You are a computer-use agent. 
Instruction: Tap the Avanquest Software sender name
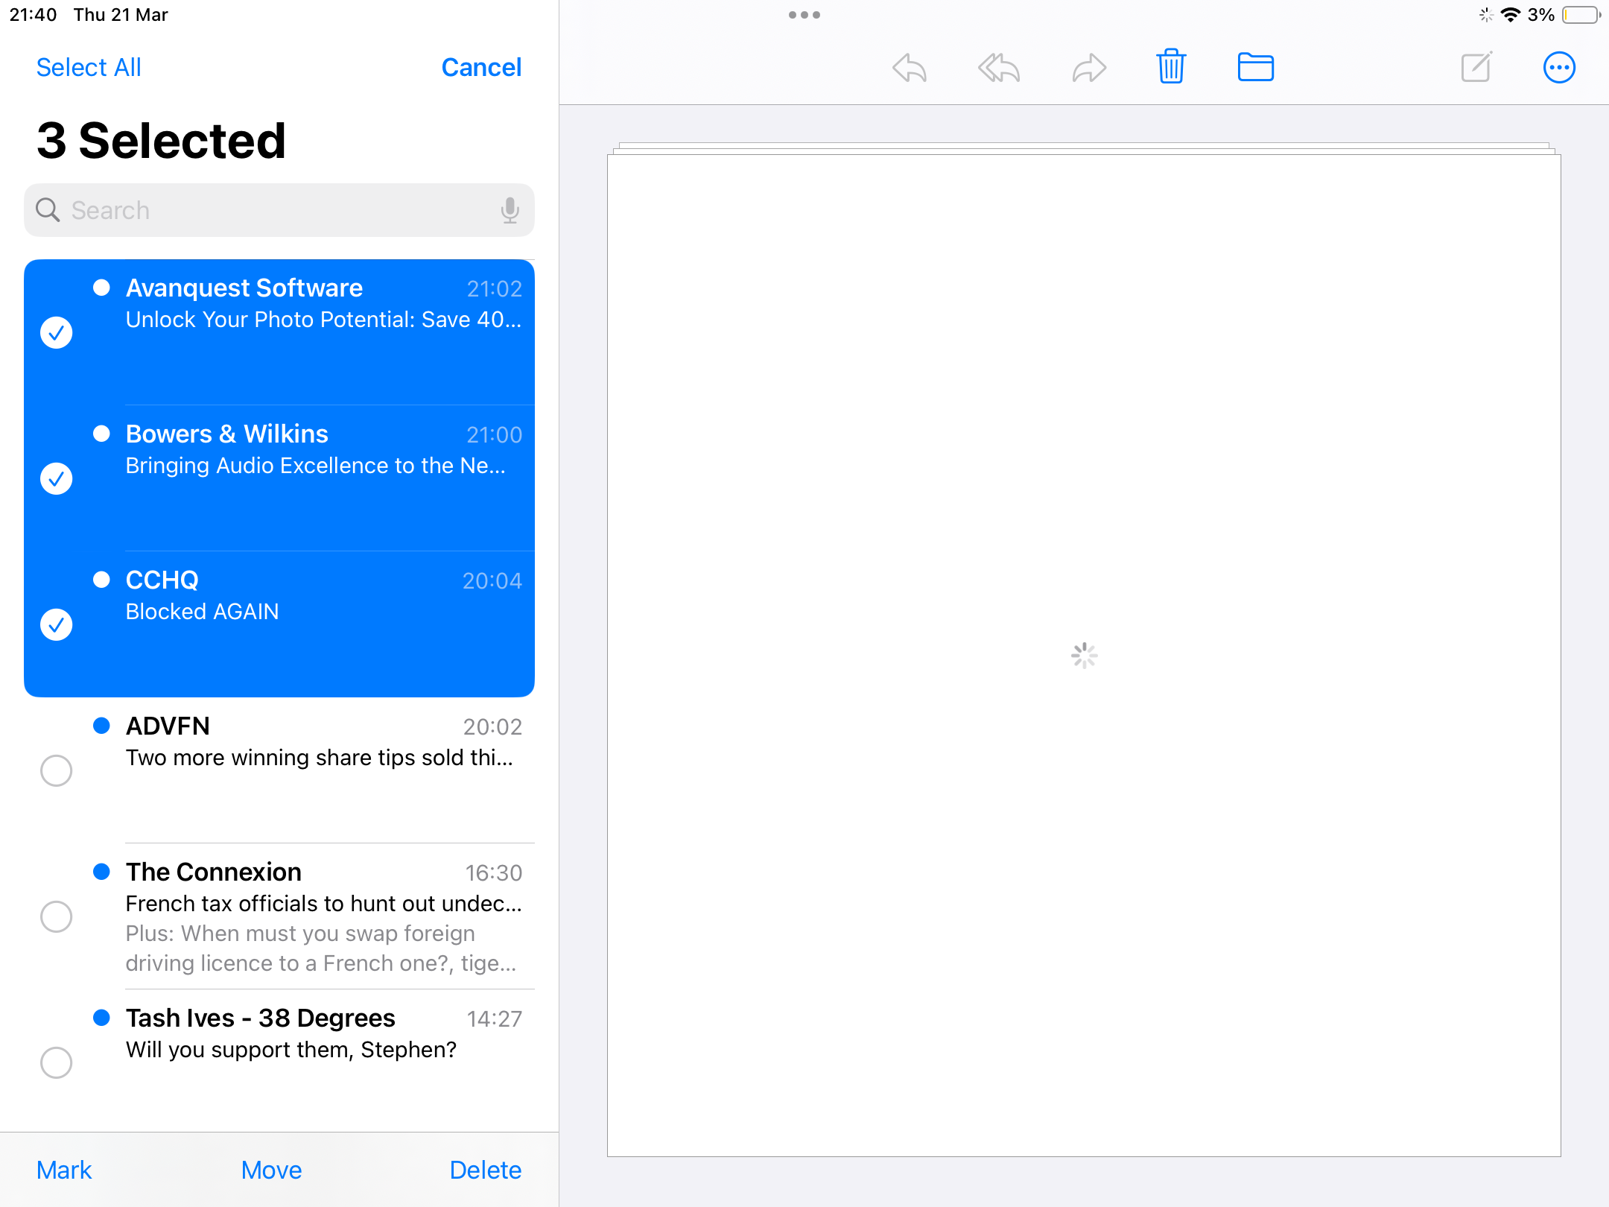[x=244, y=288]
